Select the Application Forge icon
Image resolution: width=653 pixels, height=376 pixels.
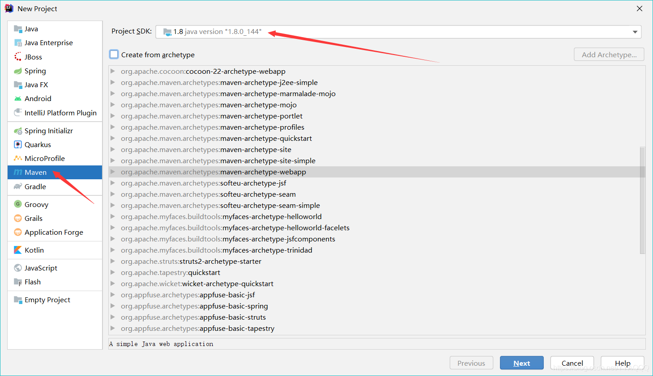coord(18,232)
